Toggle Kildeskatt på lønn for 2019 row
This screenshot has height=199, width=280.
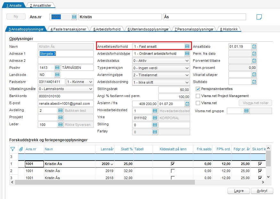click(173, 171)
